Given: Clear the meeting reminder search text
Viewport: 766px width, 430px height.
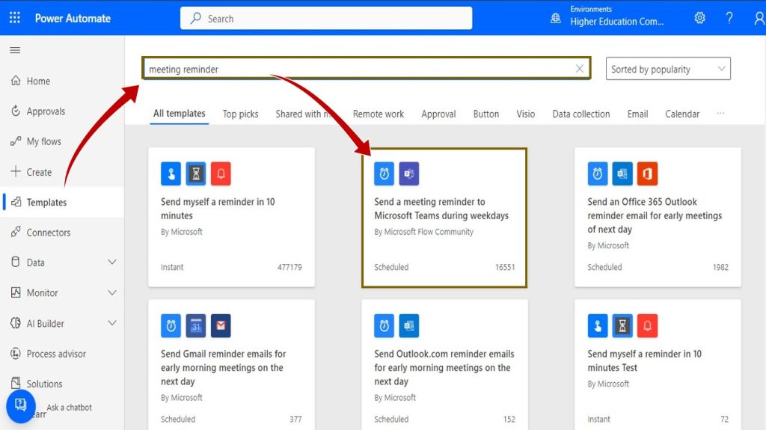Looking at the screenshot, I should (580, 69).
